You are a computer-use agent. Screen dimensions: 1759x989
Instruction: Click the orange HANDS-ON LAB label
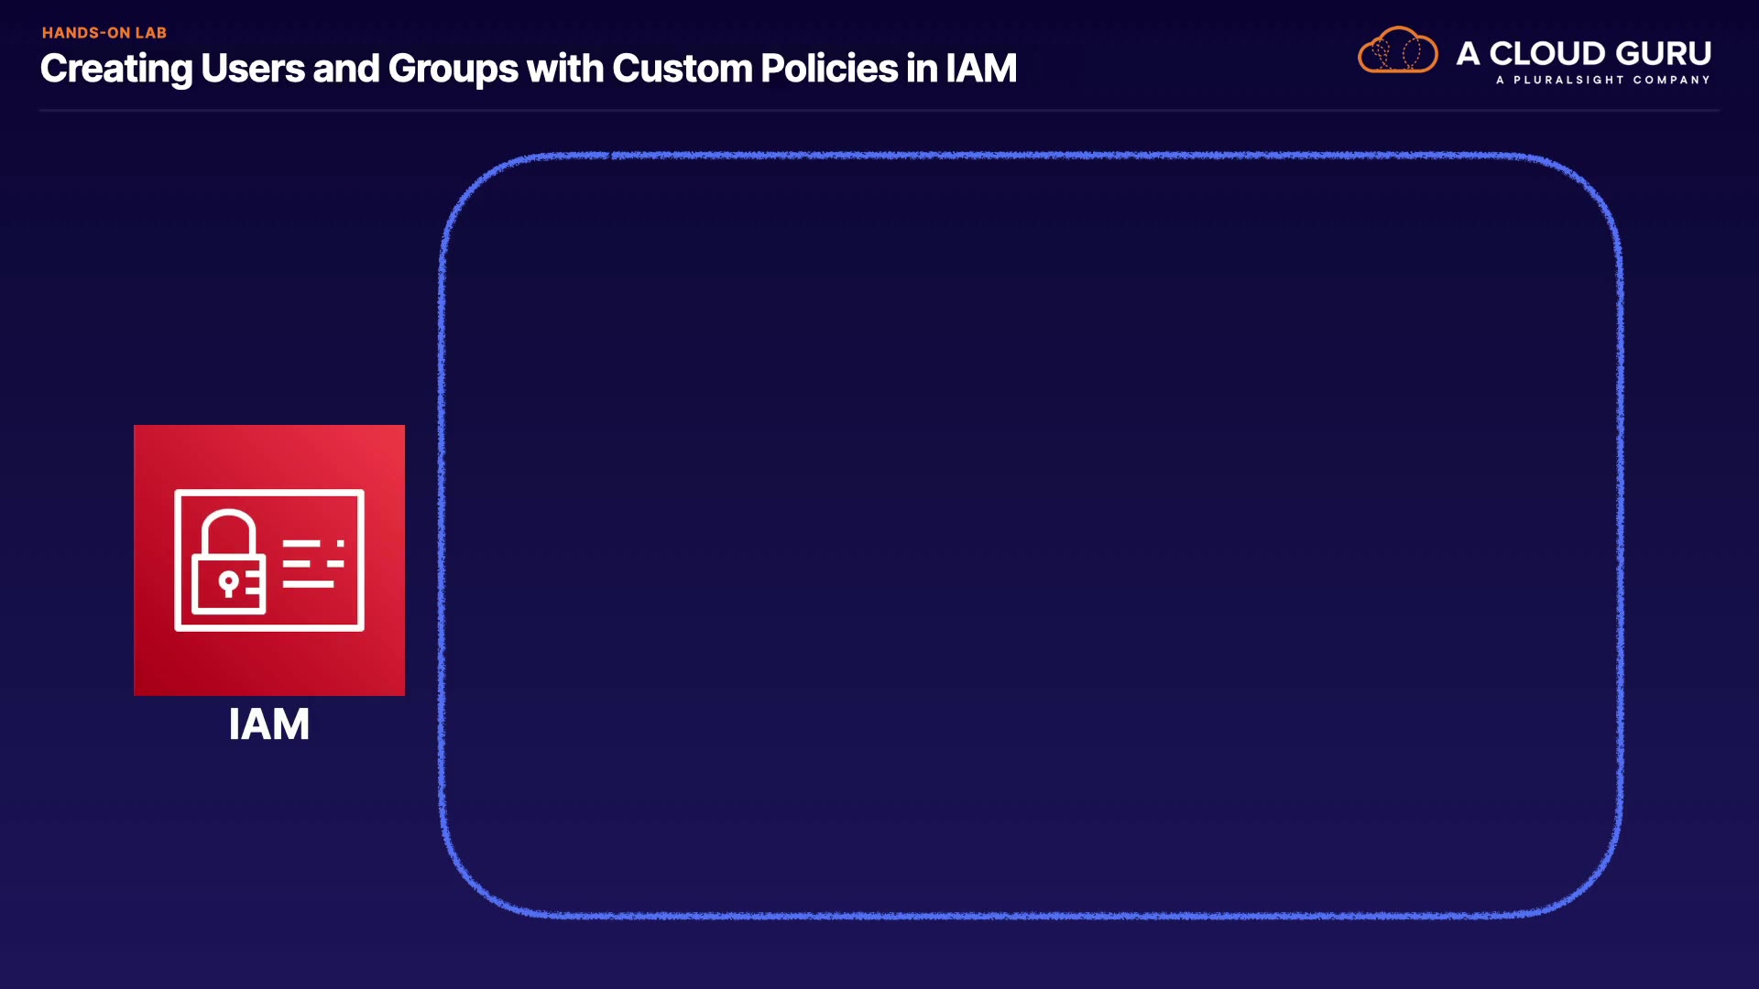(104, 33)
